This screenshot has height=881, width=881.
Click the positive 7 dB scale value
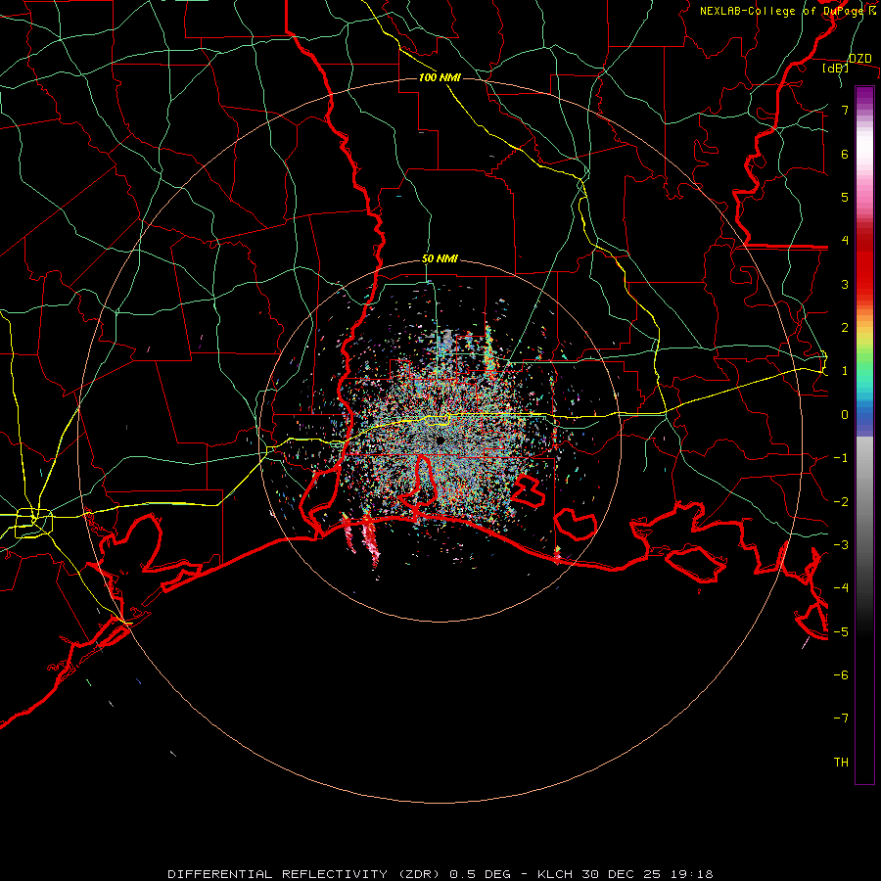(845, 110)
